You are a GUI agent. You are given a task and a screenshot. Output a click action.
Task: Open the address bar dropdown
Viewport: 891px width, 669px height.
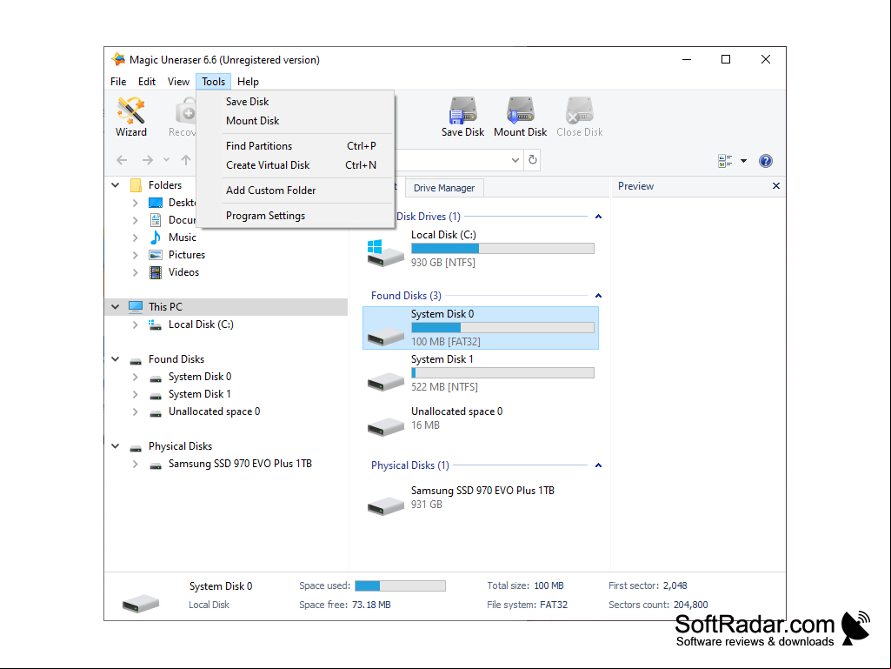point(515,160)
